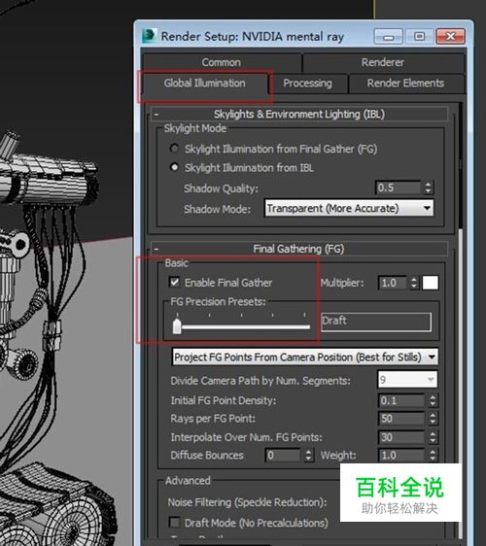Maximize the Render Setup window
486x546 pixels.
[x=420, y=36]
